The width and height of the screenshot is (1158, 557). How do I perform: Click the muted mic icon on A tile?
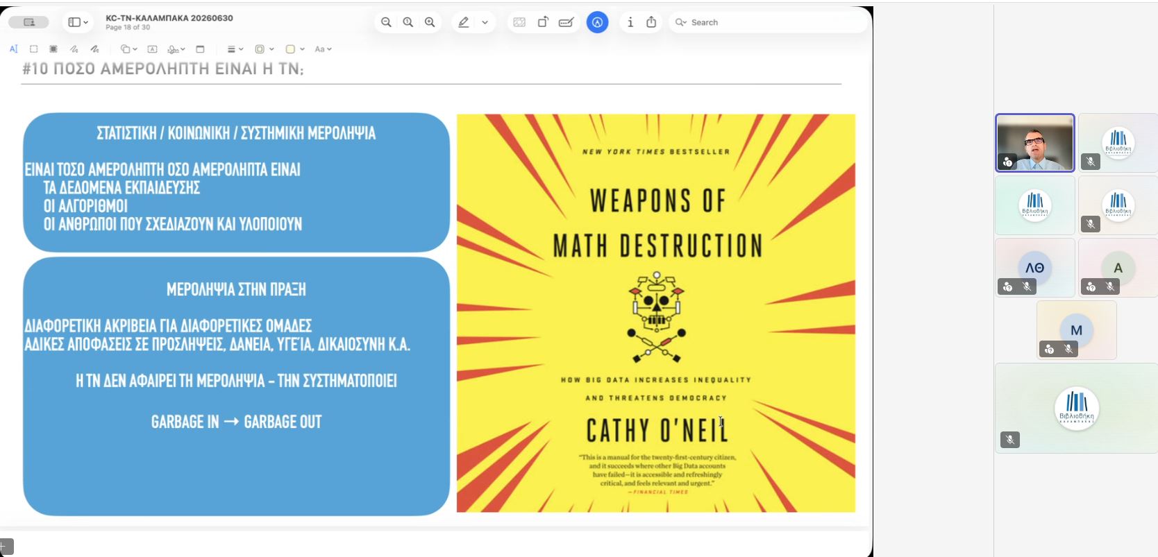click(1110, 286)
